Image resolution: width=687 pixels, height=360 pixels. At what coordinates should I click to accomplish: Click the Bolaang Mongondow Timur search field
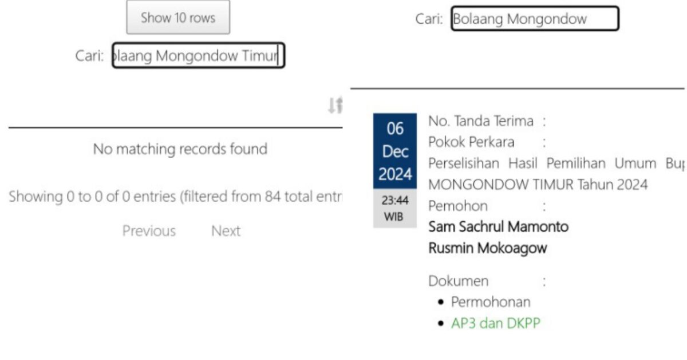pyautogui.click(x=197, y=55)
